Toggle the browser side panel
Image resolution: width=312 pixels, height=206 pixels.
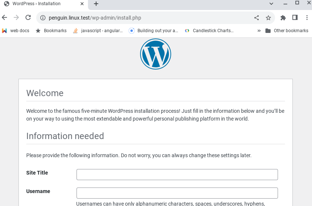click(x=295, y=18)
